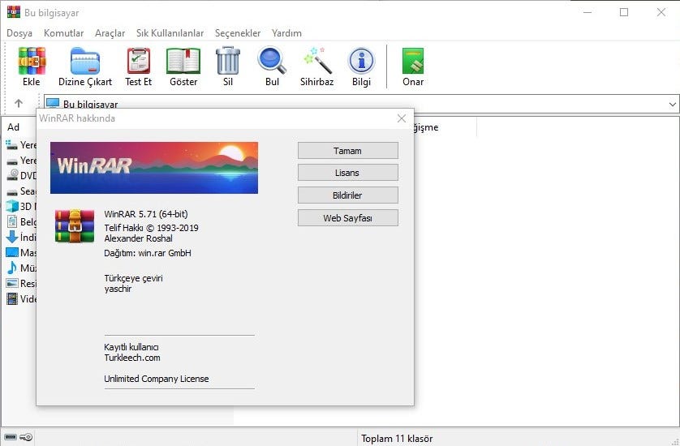The image size is (680, 446).
Task: Click the Sil trash can icon
Action: tap(228, 61)
